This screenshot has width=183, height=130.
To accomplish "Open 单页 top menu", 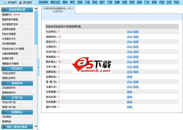I will point(72,2).
